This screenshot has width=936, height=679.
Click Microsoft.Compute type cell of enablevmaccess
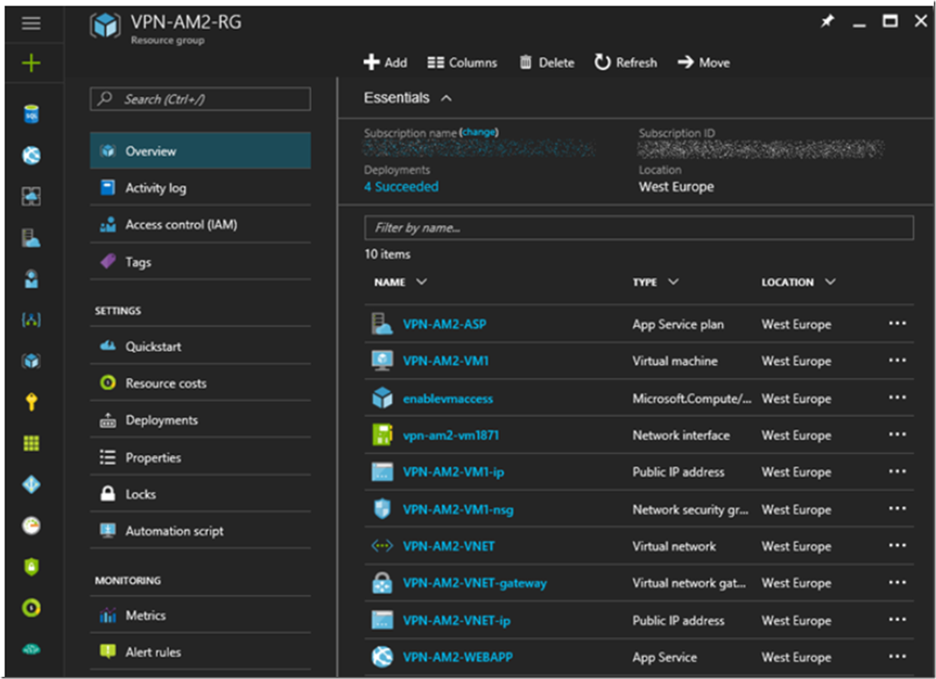tap(692, 399)
